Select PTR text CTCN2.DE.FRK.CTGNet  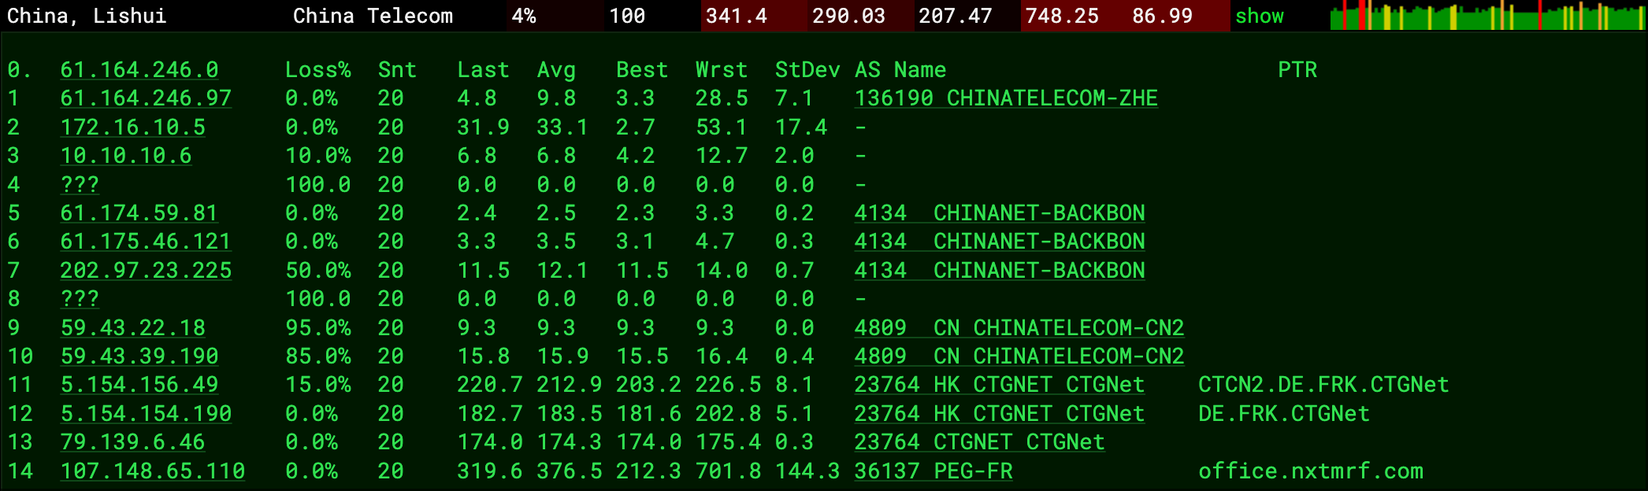click(x=1323, y=385)
